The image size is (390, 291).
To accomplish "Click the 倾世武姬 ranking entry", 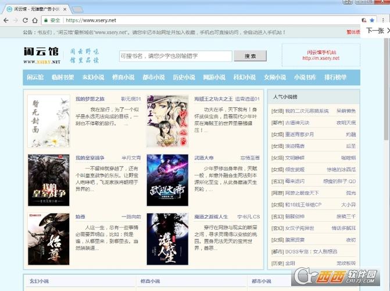I will tap(295, 169).
